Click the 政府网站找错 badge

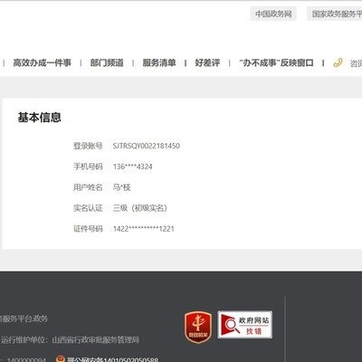245,325
